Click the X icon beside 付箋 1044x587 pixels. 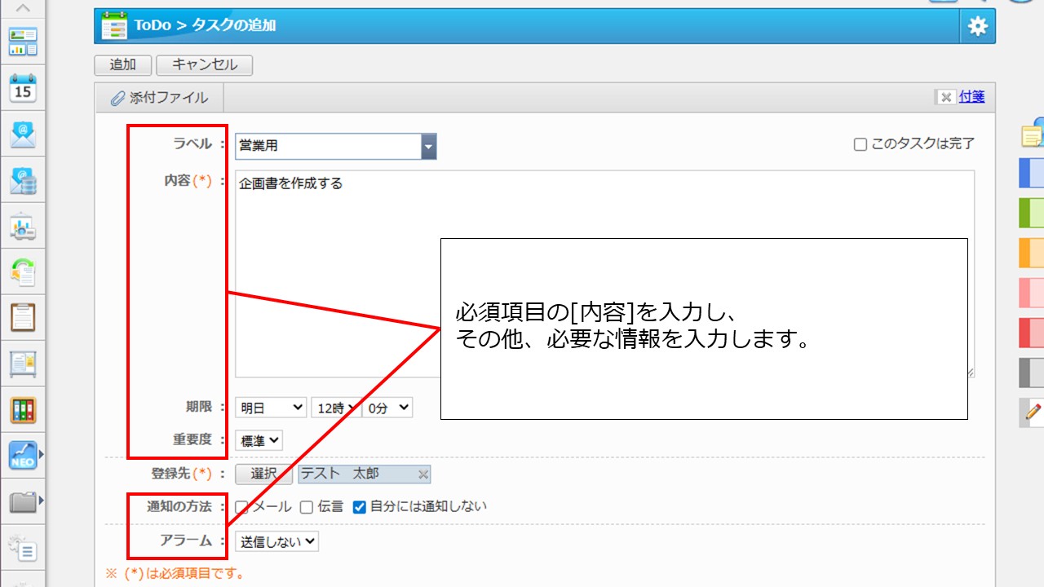tap(946, 97)
